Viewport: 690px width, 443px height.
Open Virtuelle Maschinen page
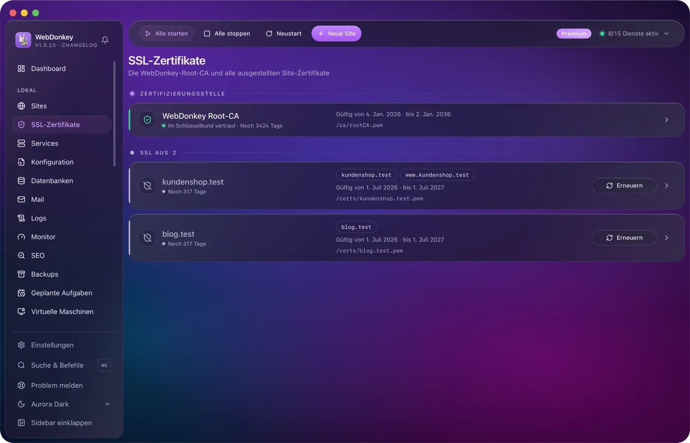click(x=62, y=312)
